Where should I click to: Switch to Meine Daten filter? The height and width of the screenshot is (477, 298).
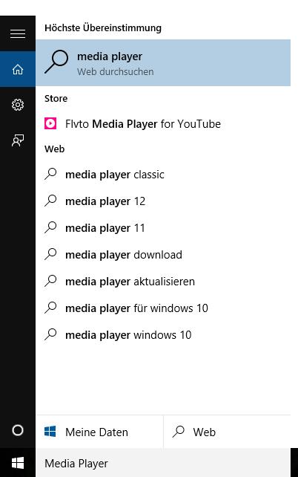pos(99,432)
